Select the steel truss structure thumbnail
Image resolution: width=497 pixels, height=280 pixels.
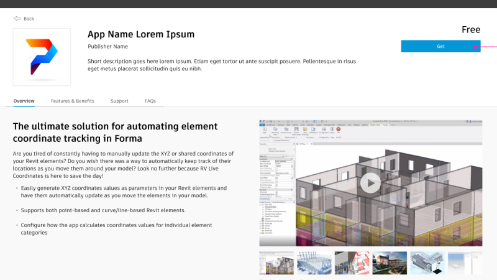pos(314,263)
